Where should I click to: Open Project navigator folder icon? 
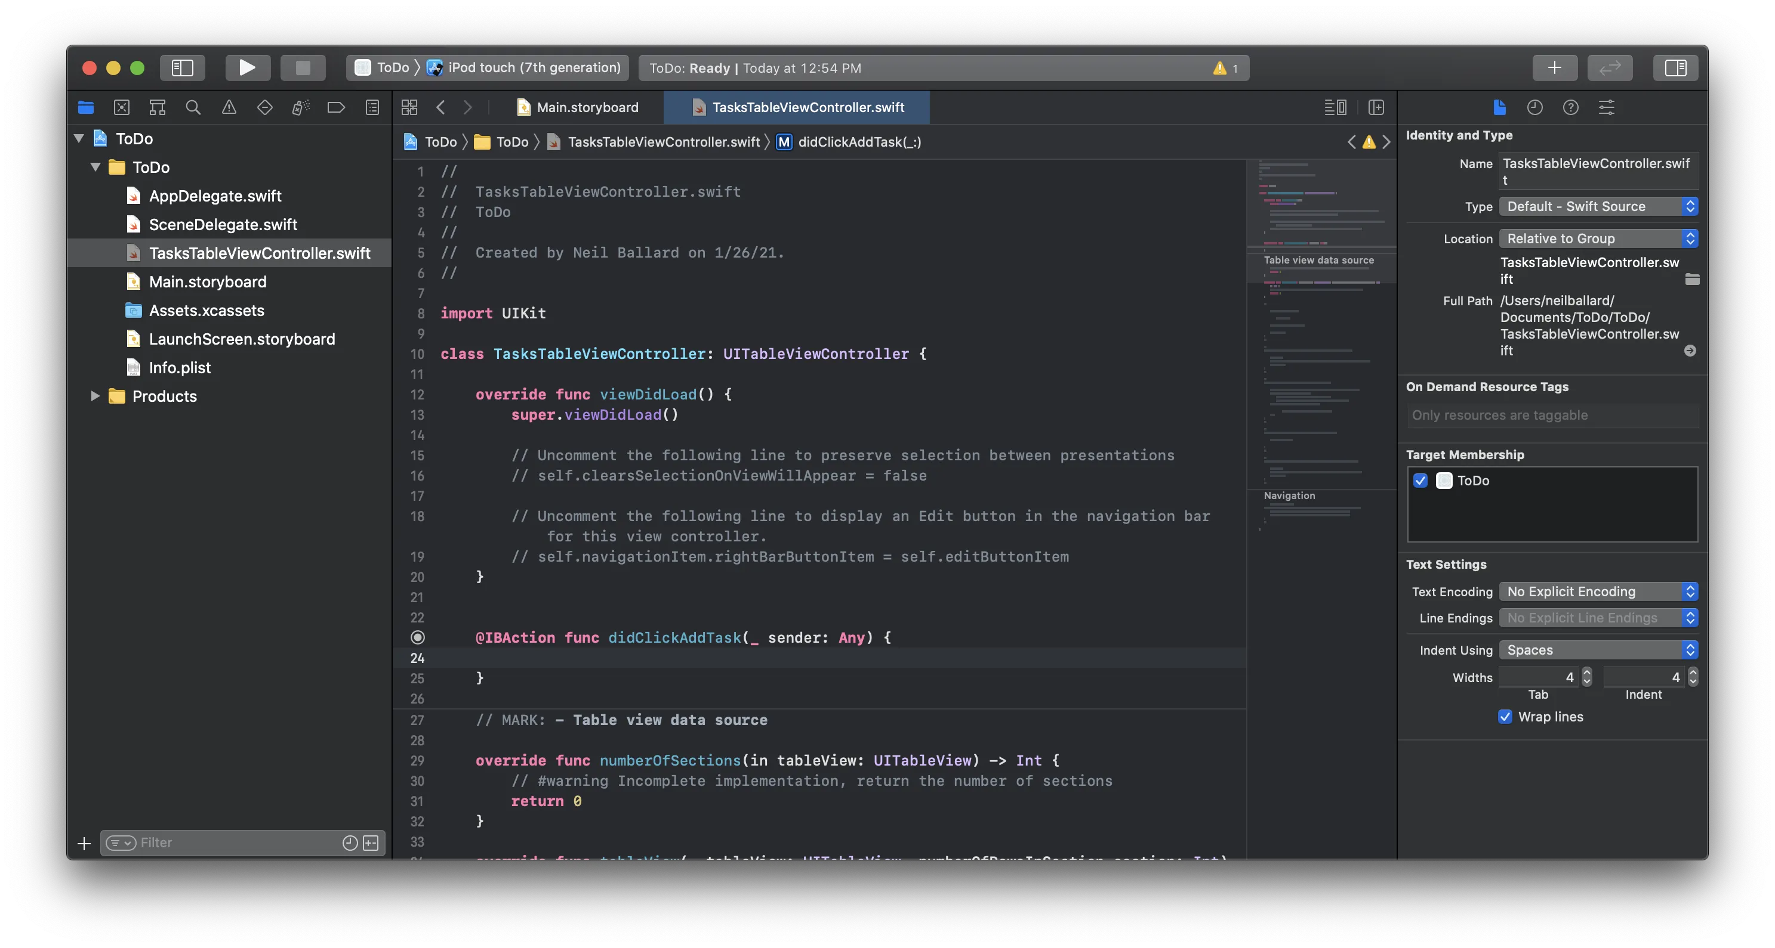click(86, 107)
